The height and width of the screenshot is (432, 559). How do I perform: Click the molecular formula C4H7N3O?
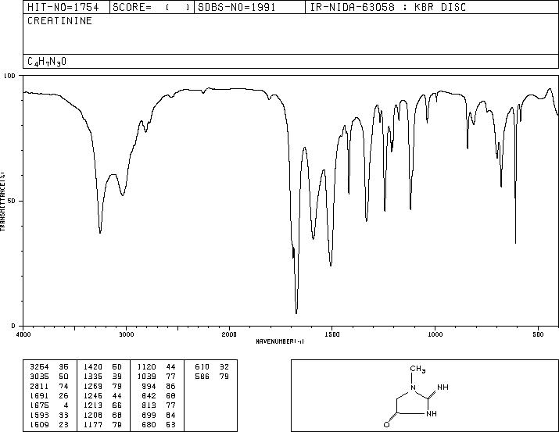click(x=47, y=62)
